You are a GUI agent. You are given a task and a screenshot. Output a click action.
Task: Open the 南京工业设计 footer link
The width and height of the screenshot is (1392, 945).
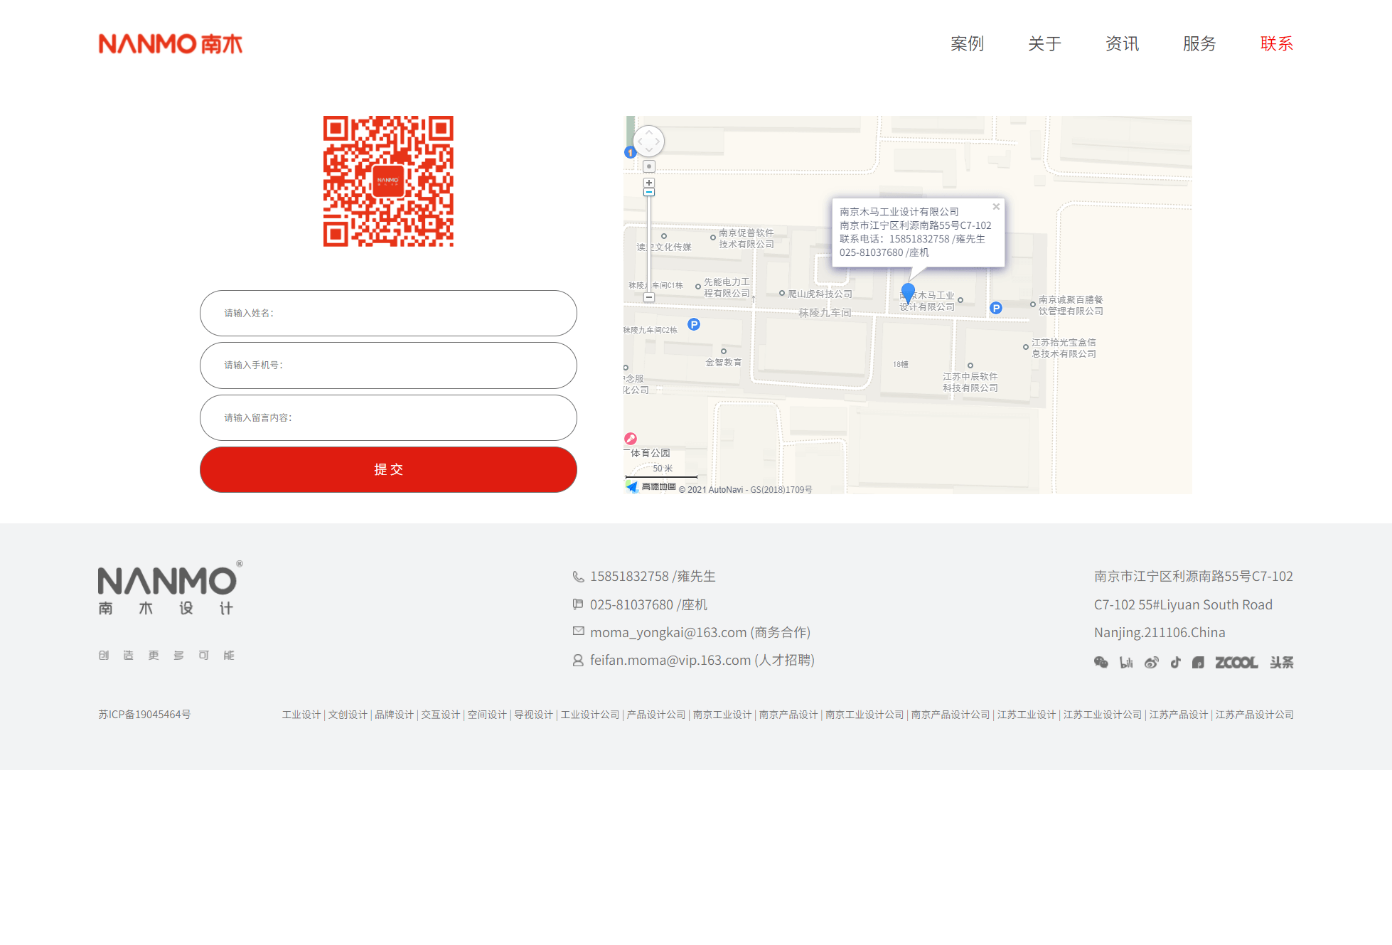(x=722, y=715)
